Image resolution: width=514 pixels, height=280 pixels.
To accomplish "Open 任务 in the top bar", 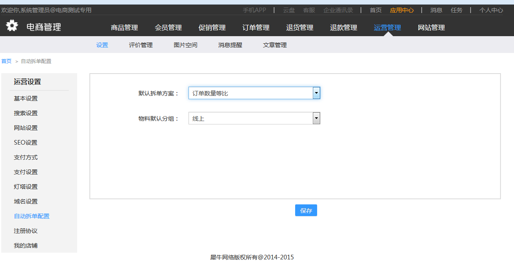I will [457, 10].
